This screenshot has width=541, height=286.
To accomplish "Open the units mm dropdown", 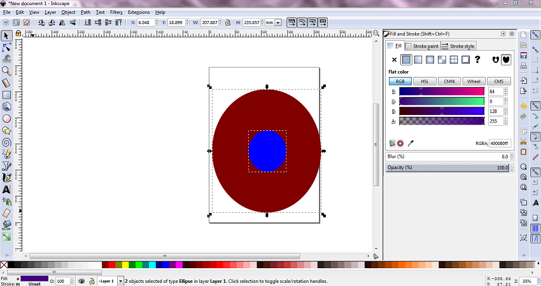I will pos(278,22).
